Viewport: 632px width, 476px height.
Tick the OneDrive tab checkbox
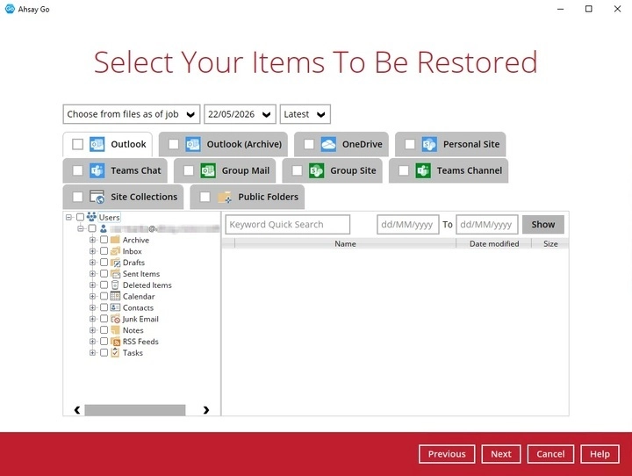point(309,144)
